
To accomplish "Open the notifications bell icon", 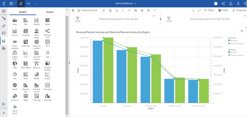I will tap(231, 4).
